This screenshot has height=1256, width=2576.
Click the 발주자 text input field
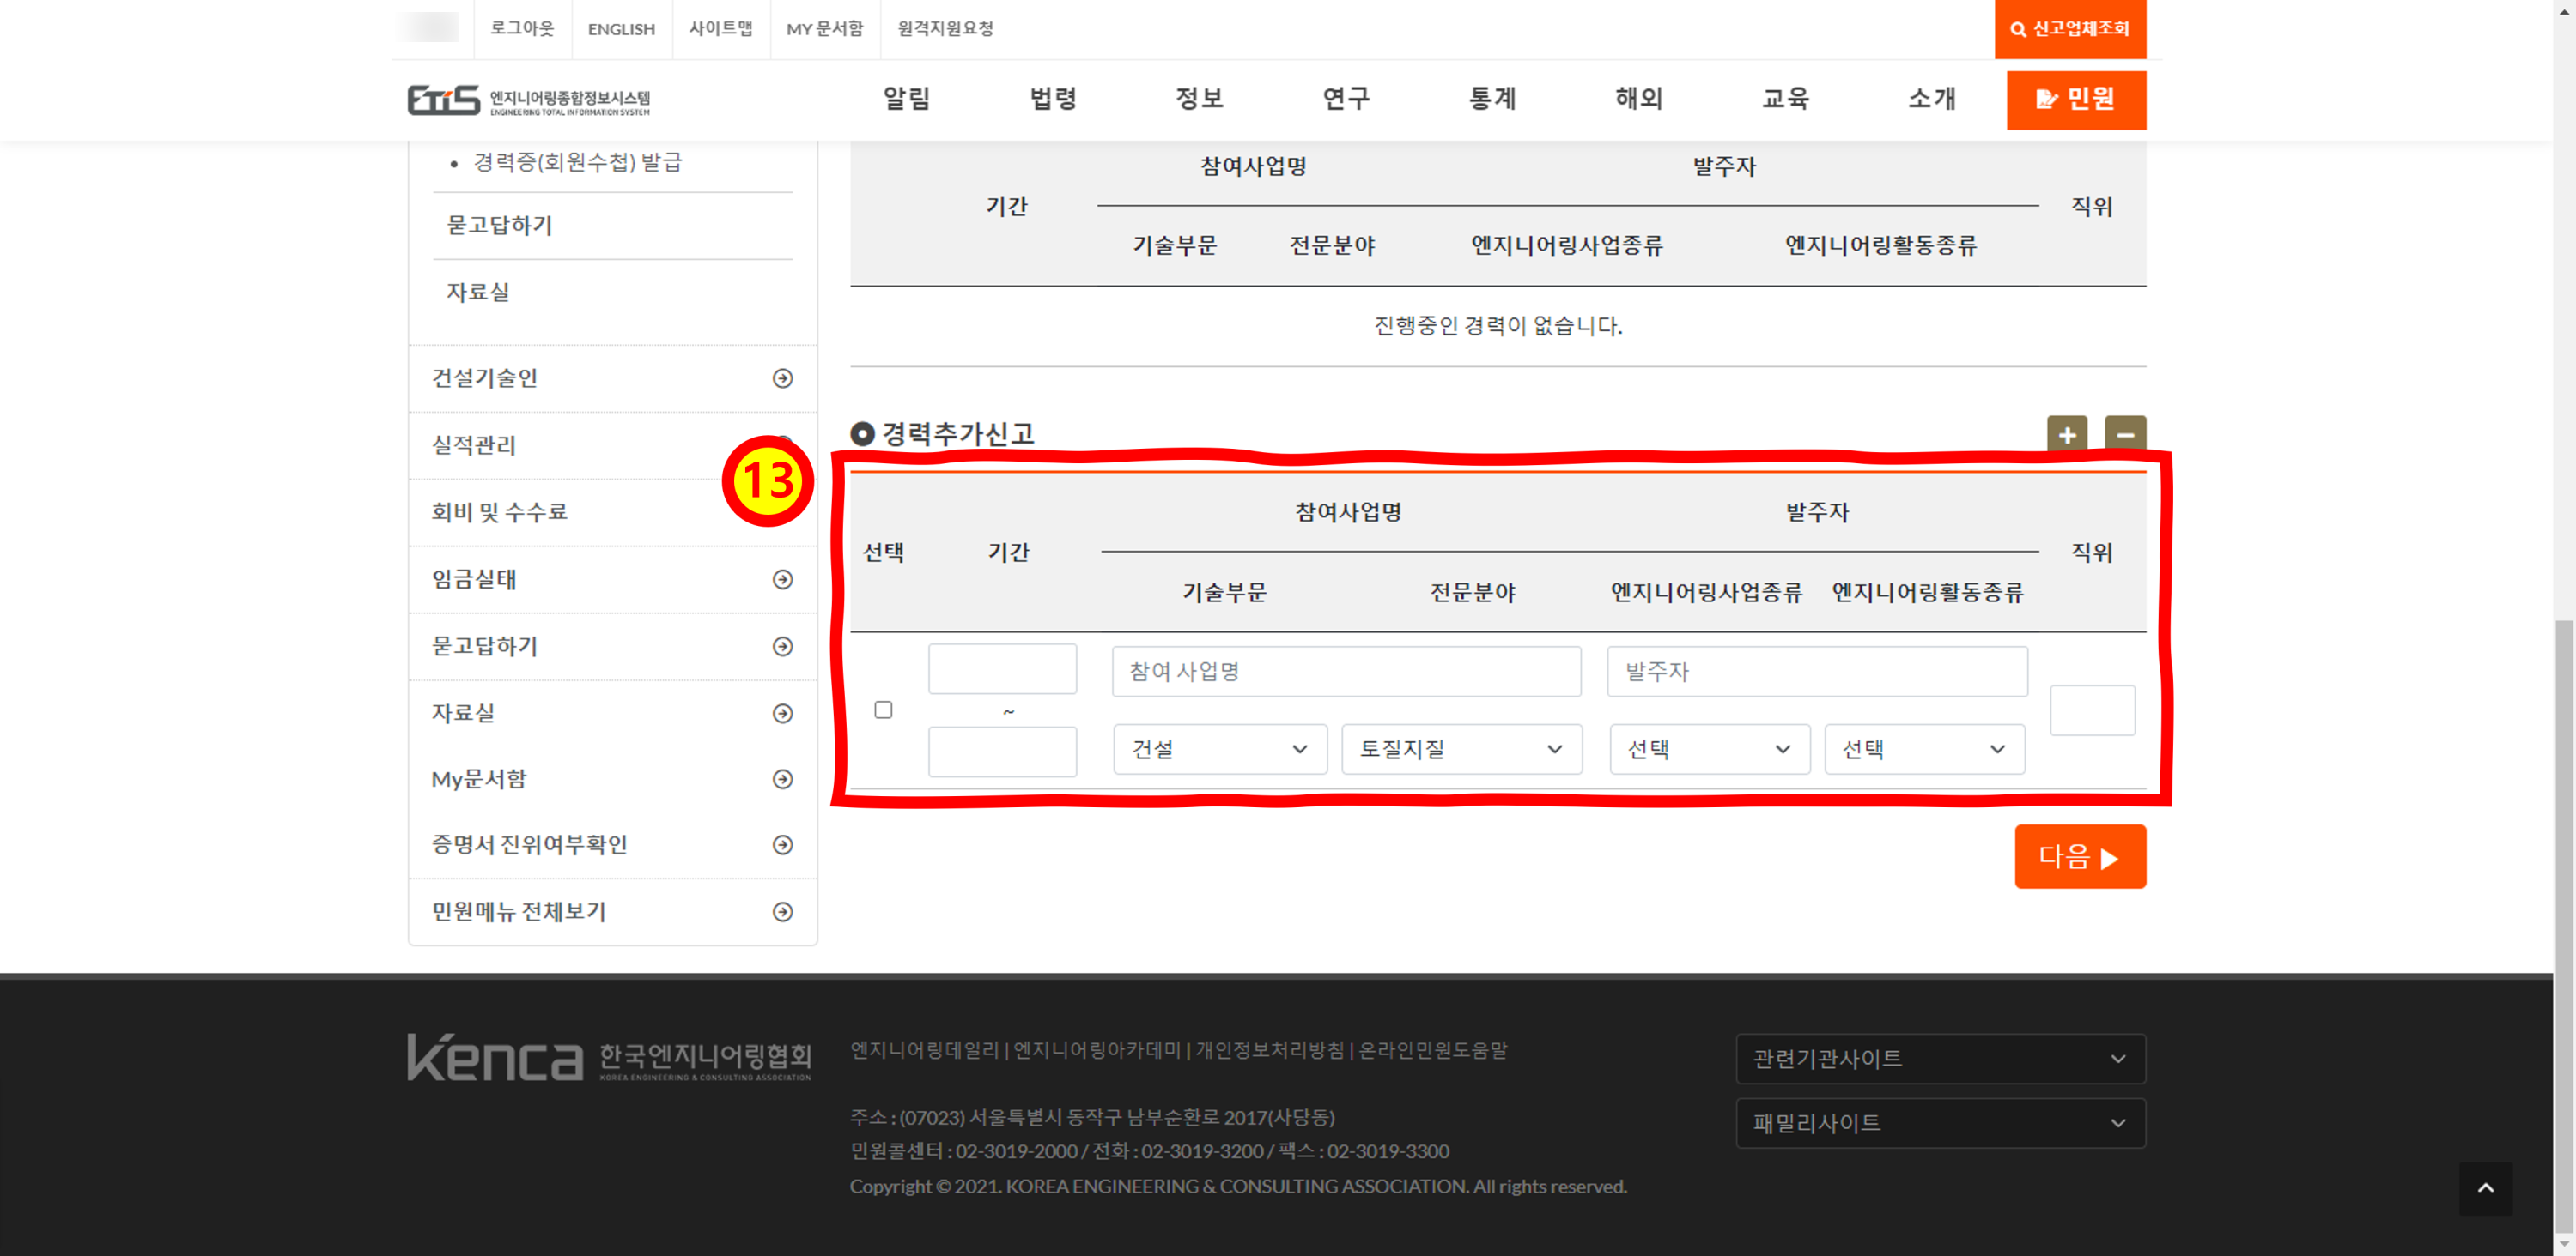click(1816, 672)
